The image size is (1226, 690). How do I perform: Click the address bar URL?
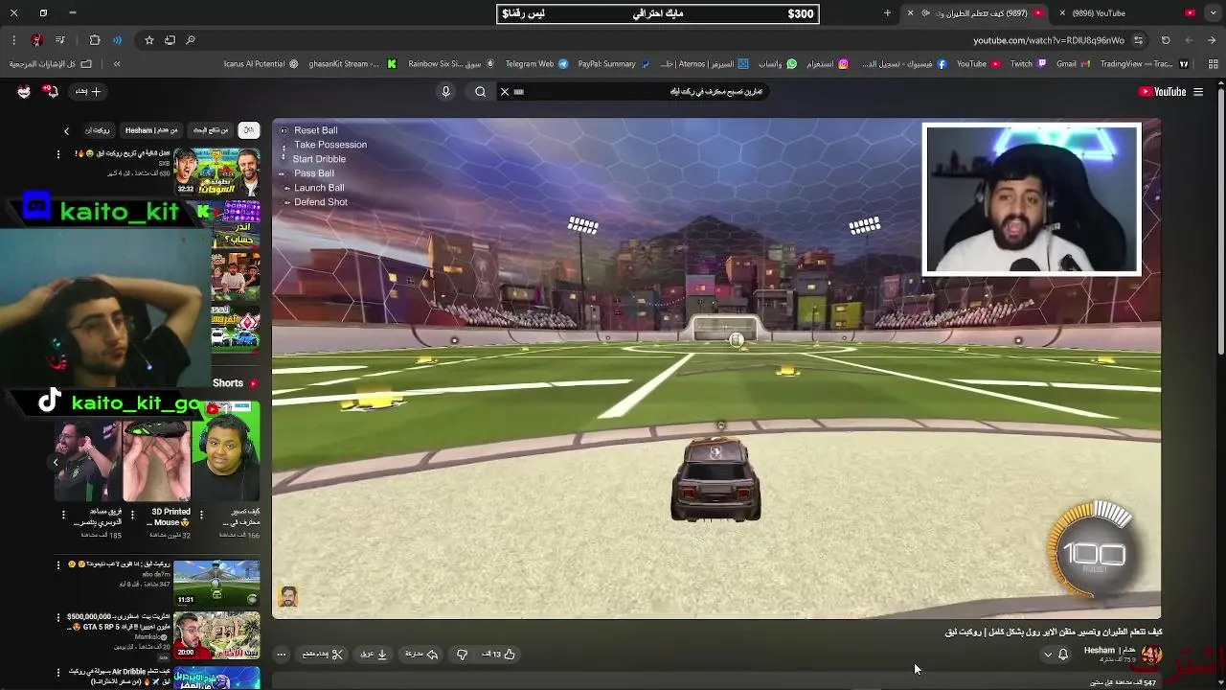[1049, 40]
